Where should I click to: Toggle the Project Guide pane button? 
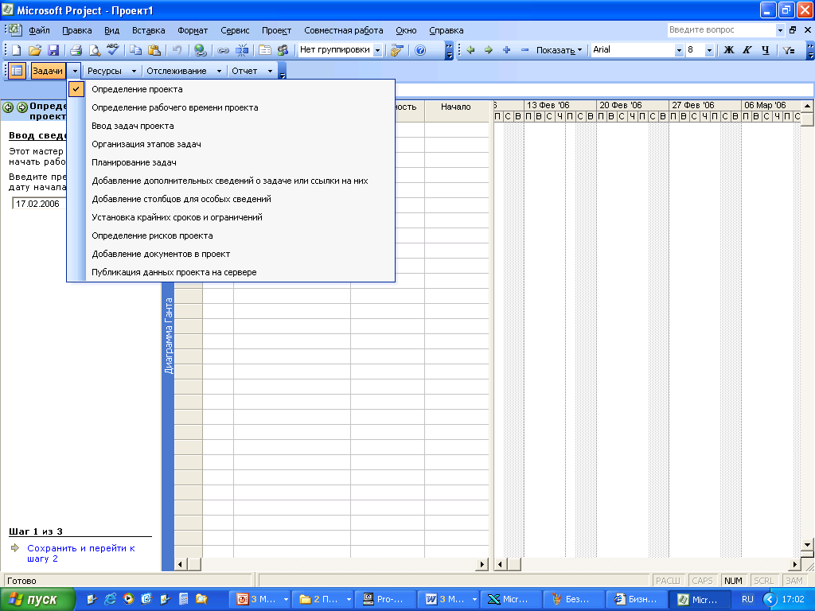point(17,71)
